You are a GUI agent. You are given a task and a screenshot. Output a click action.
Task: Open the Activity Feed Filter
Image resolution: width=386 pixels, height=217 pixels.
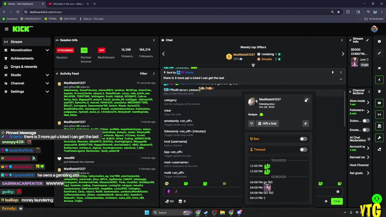pos(144,74)
